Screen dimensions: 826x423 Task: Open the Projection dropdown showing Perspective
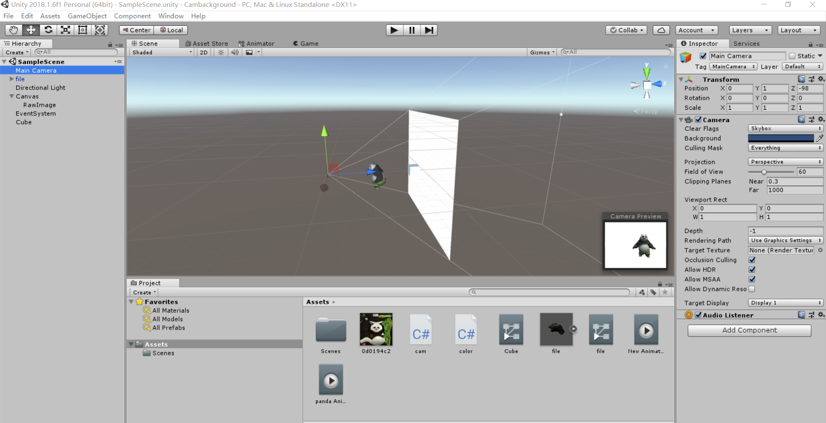785,161
